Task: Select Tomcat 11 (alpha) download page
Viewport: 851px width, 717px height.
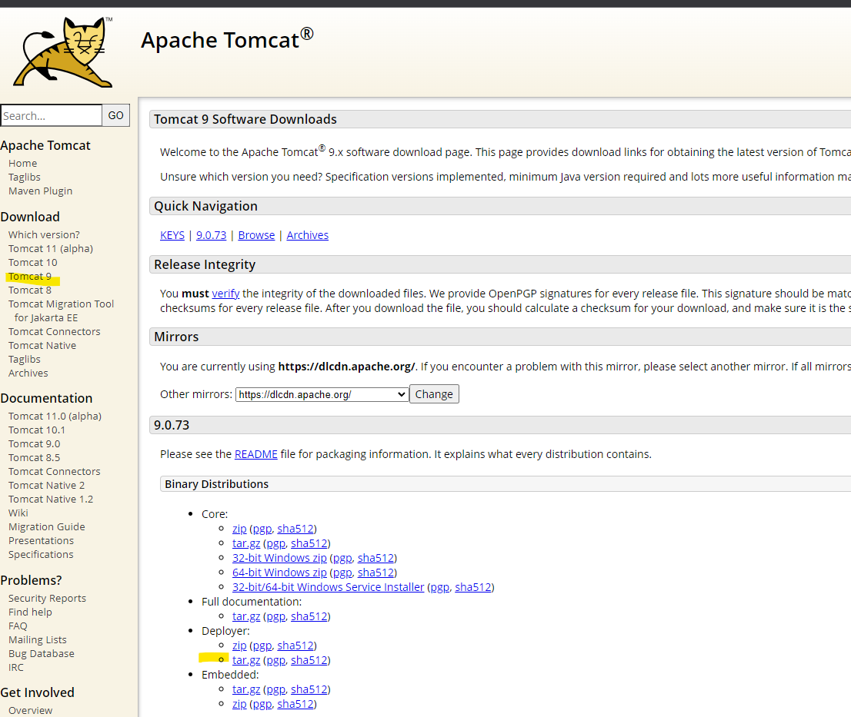Action: (51, 249)
